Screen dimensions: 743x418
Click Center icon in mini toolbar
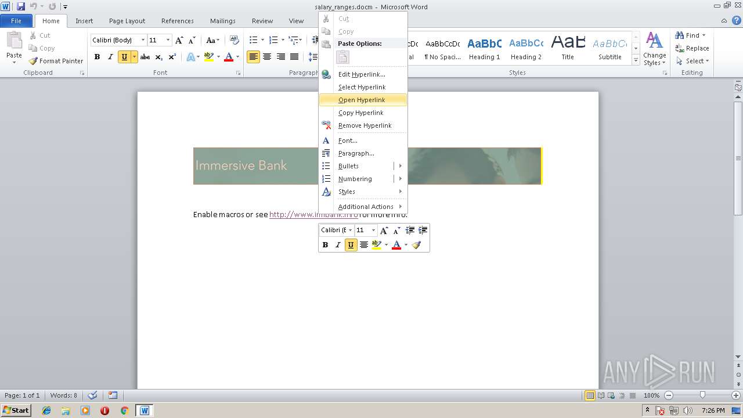coord(364,245)
